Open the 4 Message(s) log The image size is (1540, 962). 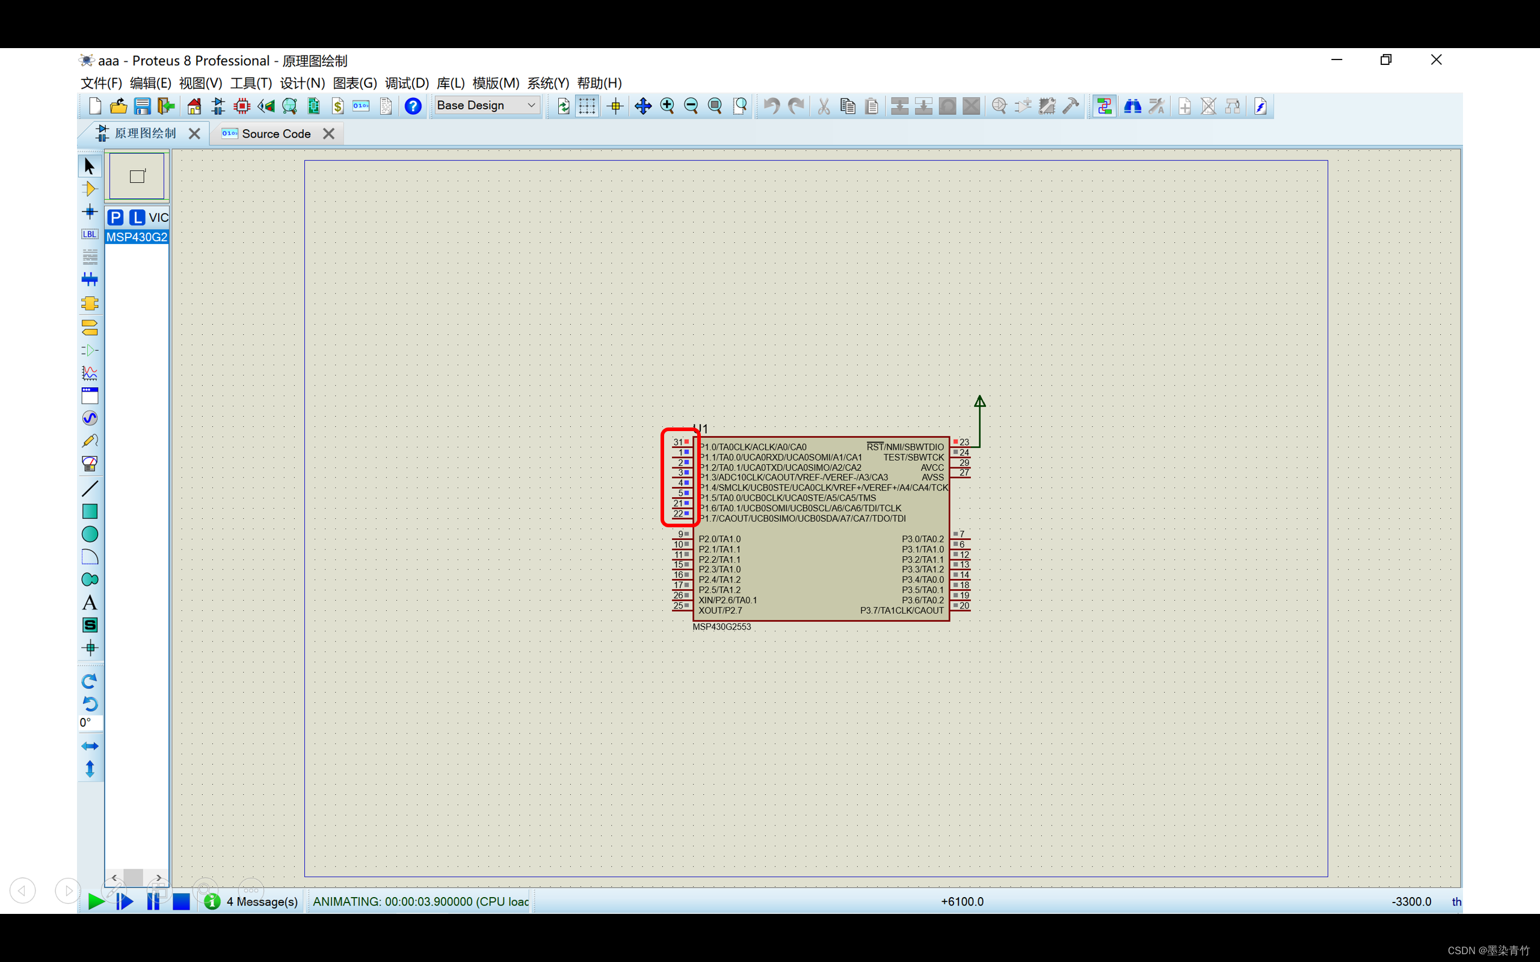tap(262, 901)
